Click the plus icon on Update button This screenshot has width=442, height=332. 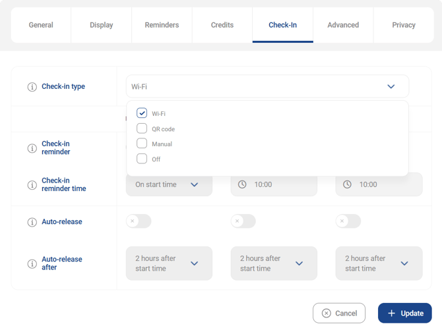391,313
